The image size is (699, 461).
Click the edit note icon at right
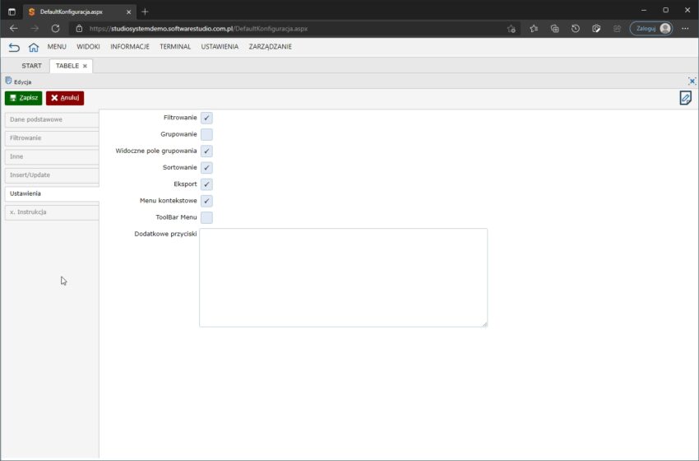coord(685,98)
